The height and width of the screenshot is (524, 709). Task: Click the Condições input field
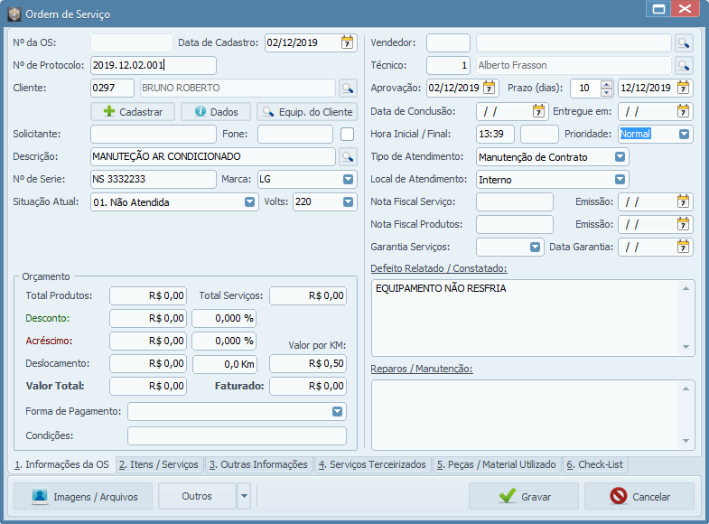tap(237, 435)
